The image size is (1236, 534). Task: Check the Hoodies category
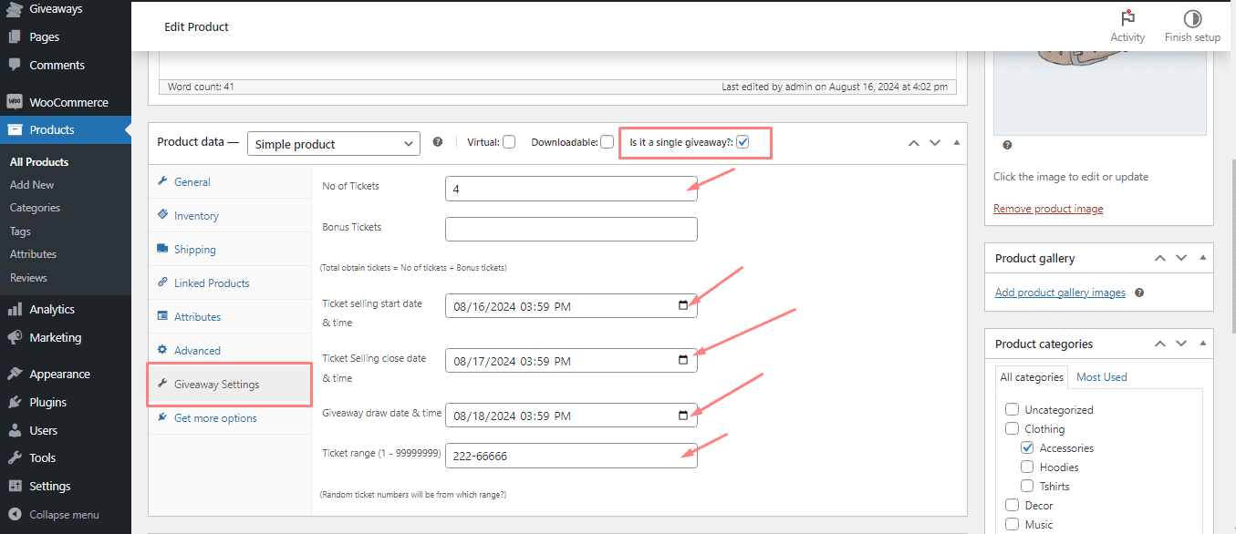1027,467
